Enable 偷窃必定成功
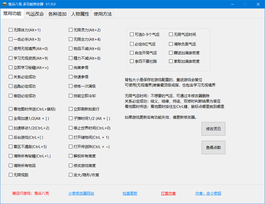Screen dimensions: 265x204 tap(10, 95)
